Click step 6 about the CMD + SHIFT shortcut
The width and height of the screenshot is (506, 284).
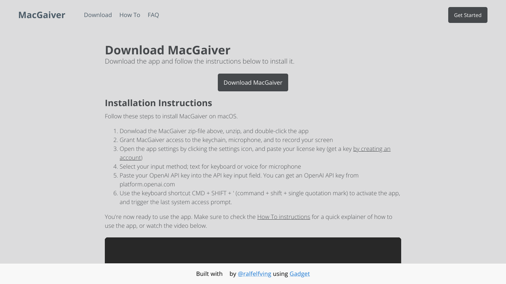pos(260,198)
